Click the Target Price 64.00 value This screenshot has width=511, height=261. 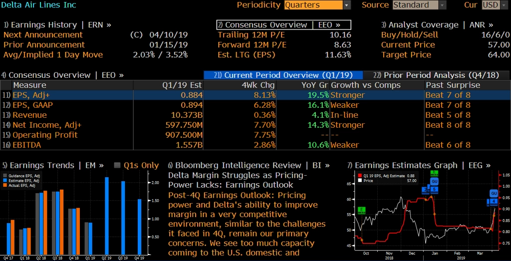(499, 55)
